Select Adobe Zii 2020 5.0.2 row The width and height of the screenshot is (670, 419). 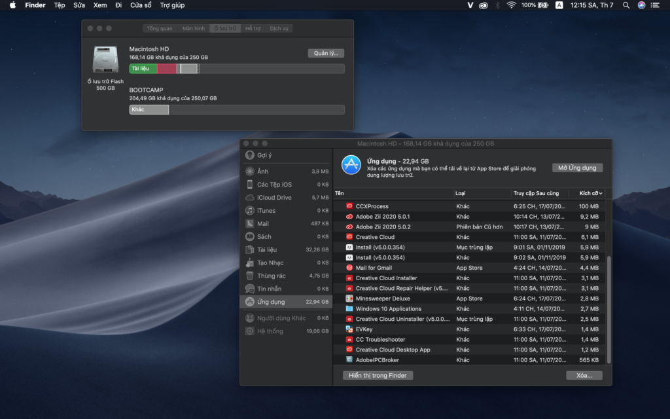(469, 227)
